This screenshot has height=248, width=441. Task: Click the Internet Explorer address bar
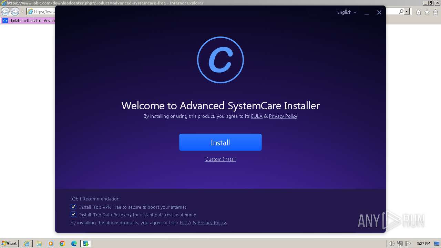41,12
